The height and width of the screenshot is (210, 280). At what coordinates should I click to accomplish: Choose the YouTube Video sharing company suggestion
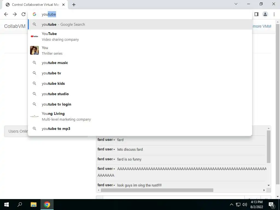[140, 36]
